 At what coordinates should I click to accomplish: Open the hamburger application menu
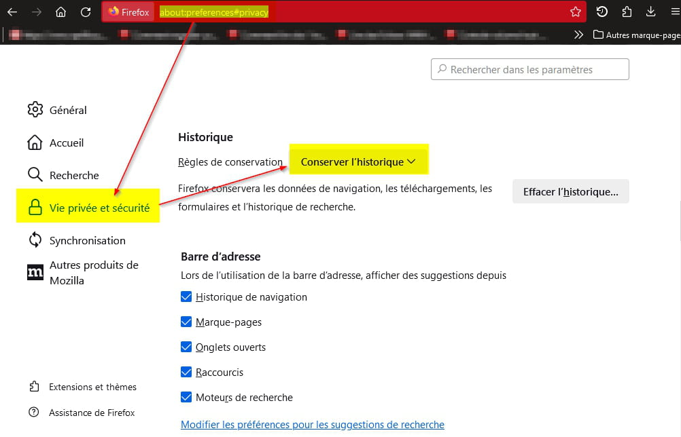coord(676,12)
